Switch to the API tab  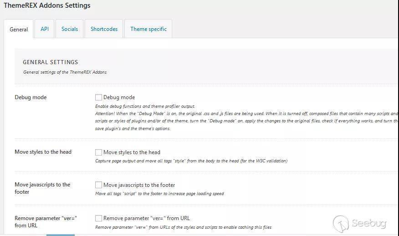(45, 29)
